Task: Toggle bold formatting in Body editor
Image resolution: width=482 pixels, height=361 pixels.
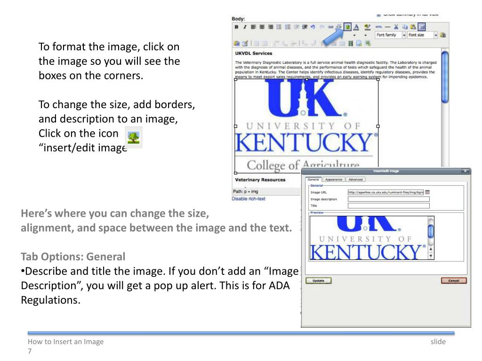Action: pos(236,27)
